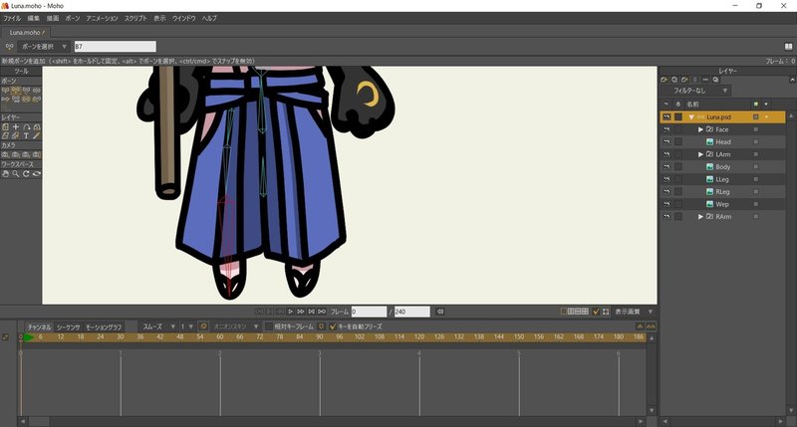Step forward one frame
Image resolution: width=797 pixels, height=427 pixels.
point(301,312)
